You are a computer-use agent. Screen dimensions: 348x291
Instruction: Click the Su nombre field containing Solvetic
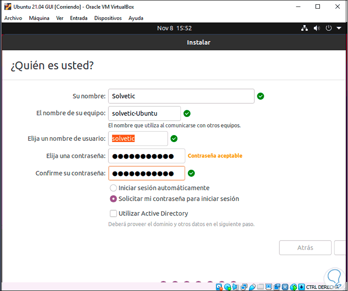(x=181, y=96)
